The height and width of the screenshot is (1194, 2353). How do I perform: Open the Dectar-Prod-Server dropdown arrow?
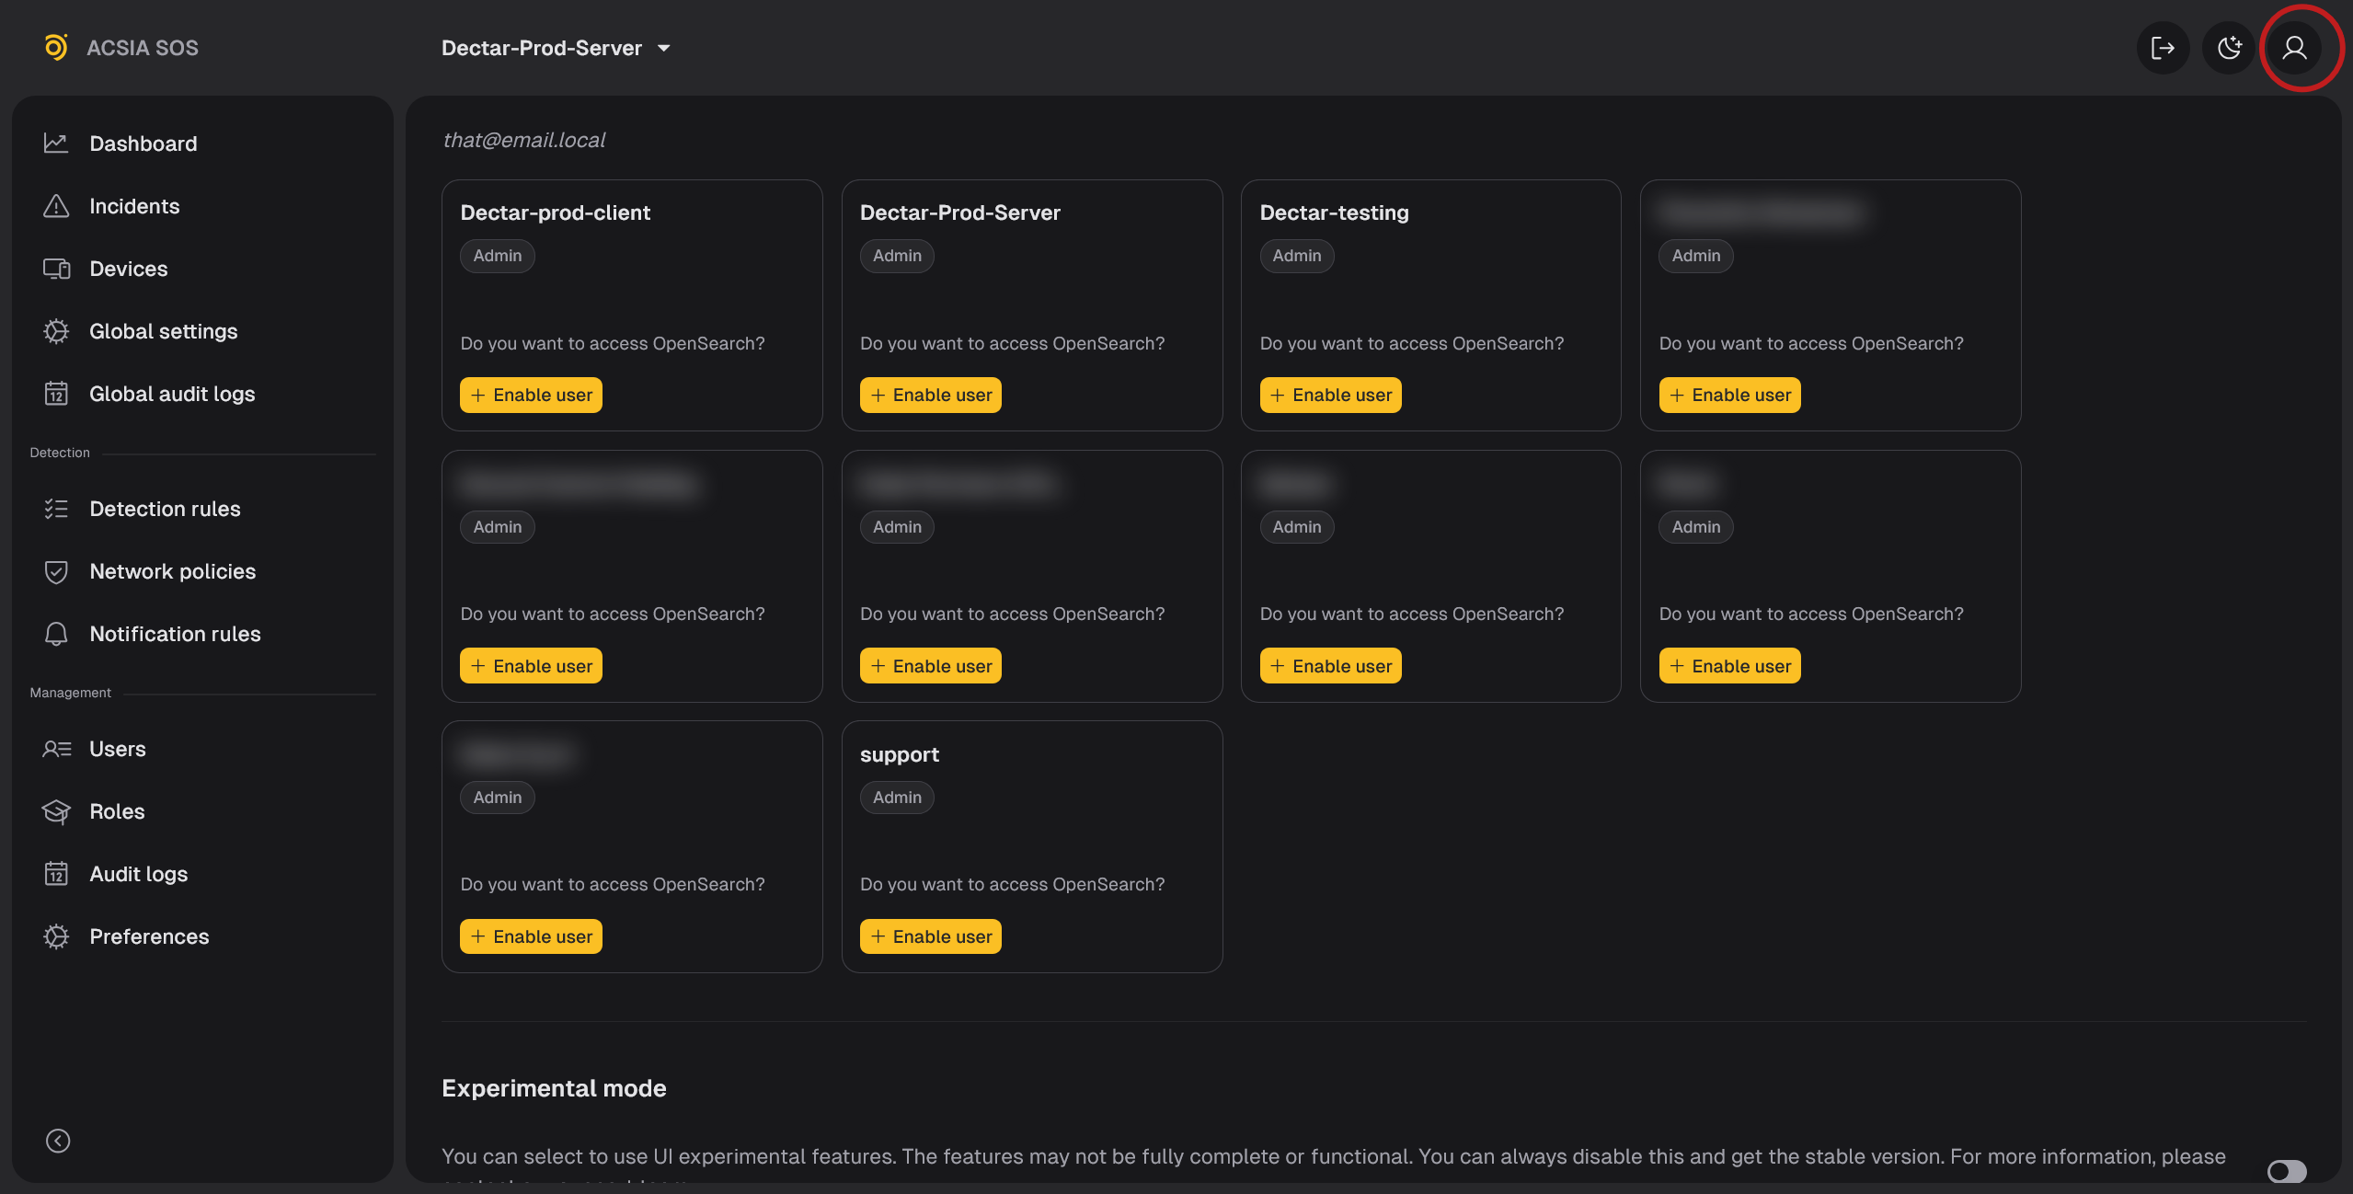coord(663,48)
